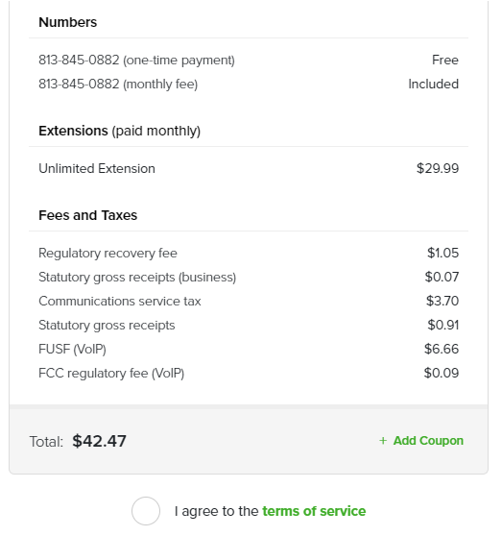
Task: Click the Unlimited Extension item
Action: pos(97,168)
